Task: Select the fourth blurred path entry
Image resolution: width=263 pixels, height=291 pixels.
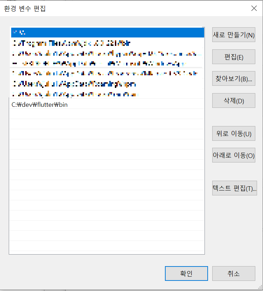Action: [x=107, y=63]
